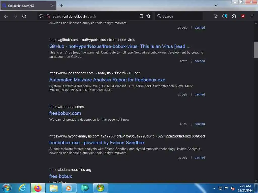Screen dimensions: 258x193
Task: Click google engine label under joesandbox result
Action: [x=183, y=94]
